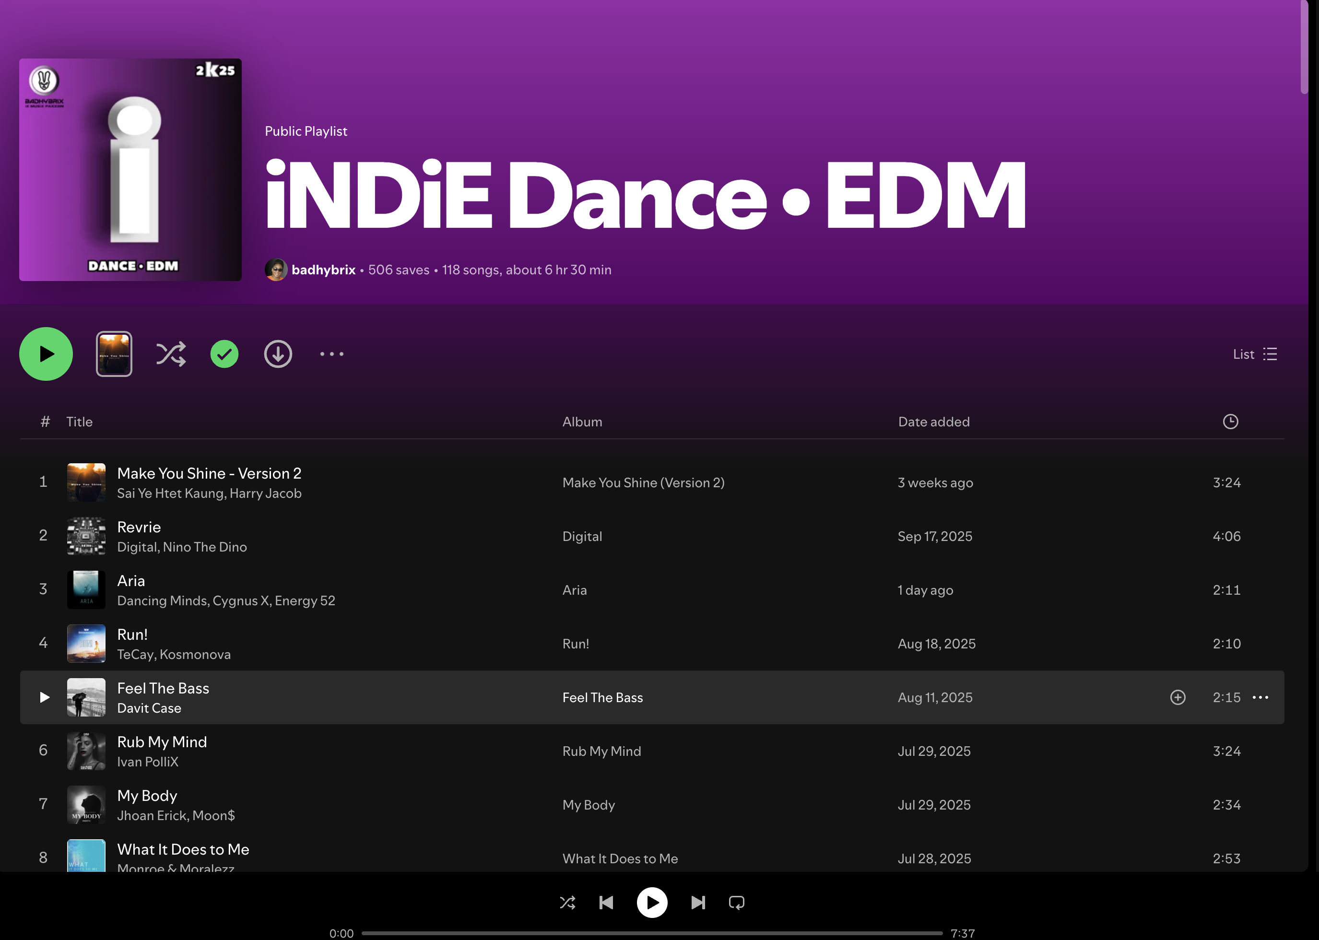The image size is (1319, 940).
Task: Open artist Dancing Minds
Action: 162,601
